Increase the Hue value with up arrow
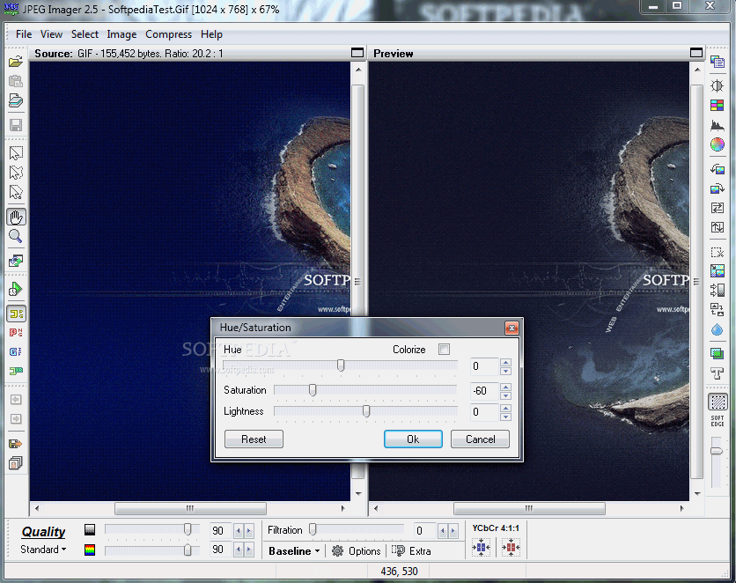This screenshot has height=583, width=736. point(505,362)
